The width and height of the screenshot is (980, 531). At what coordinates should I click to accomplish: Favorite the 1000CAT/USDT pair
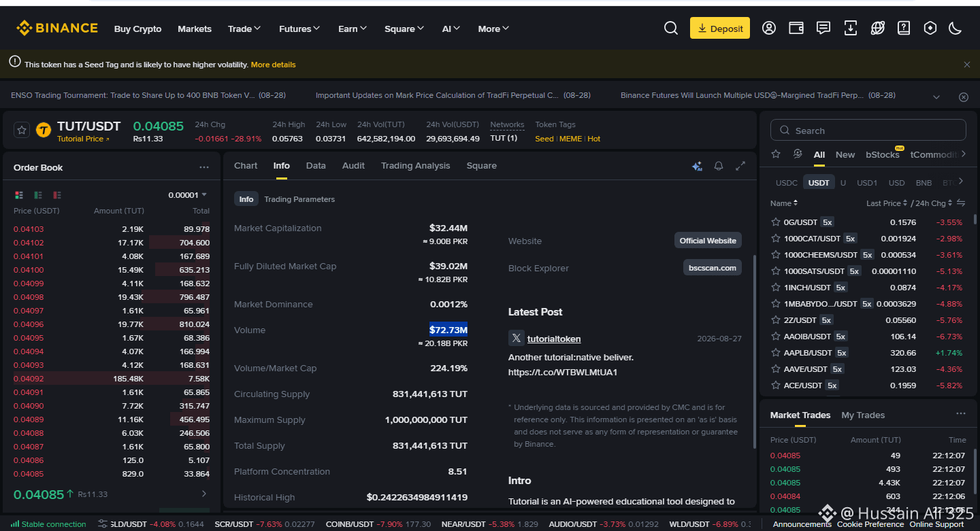click(x=775, y=239)
